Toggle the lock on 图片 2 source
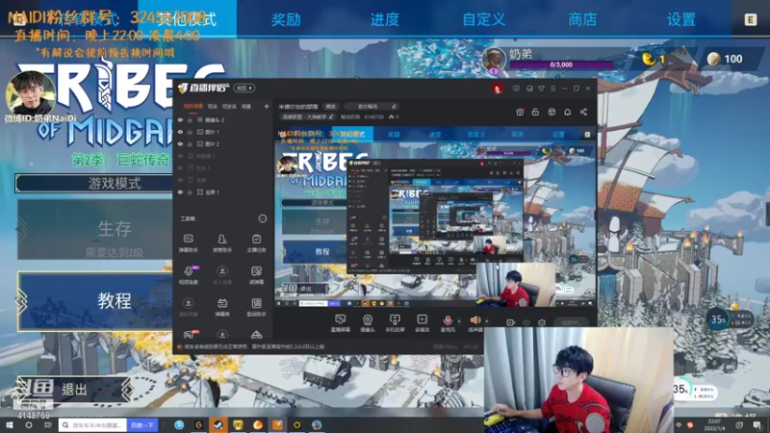 (x=190, y=143)
